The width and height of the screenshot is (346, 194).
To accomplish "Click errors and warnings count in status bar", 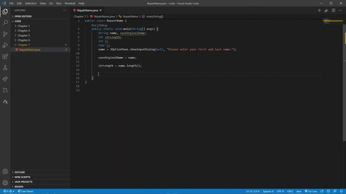I will click(9, 191).
